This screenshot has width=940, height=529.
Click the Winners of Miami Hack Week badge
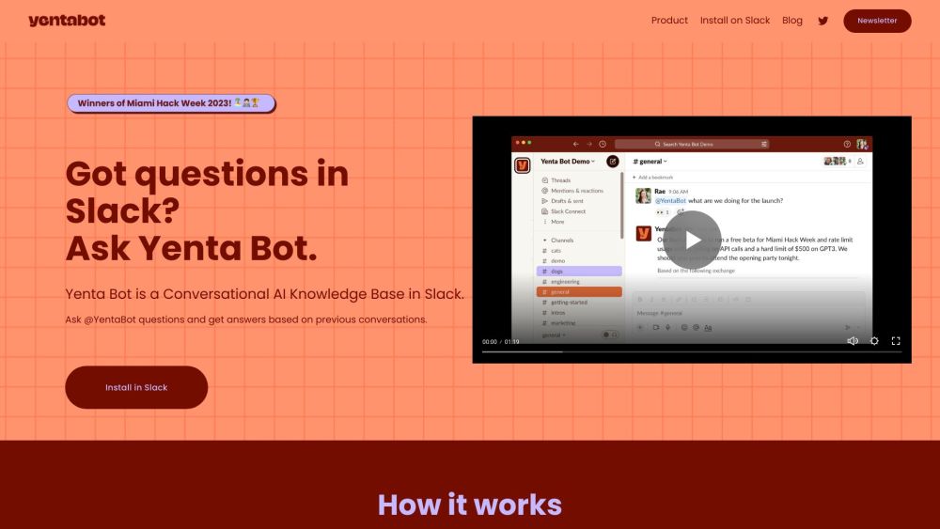tap(171, 103)
